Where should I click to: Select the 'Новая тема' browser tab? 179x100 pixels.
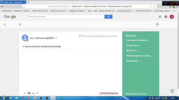click(x=13, y=2)
